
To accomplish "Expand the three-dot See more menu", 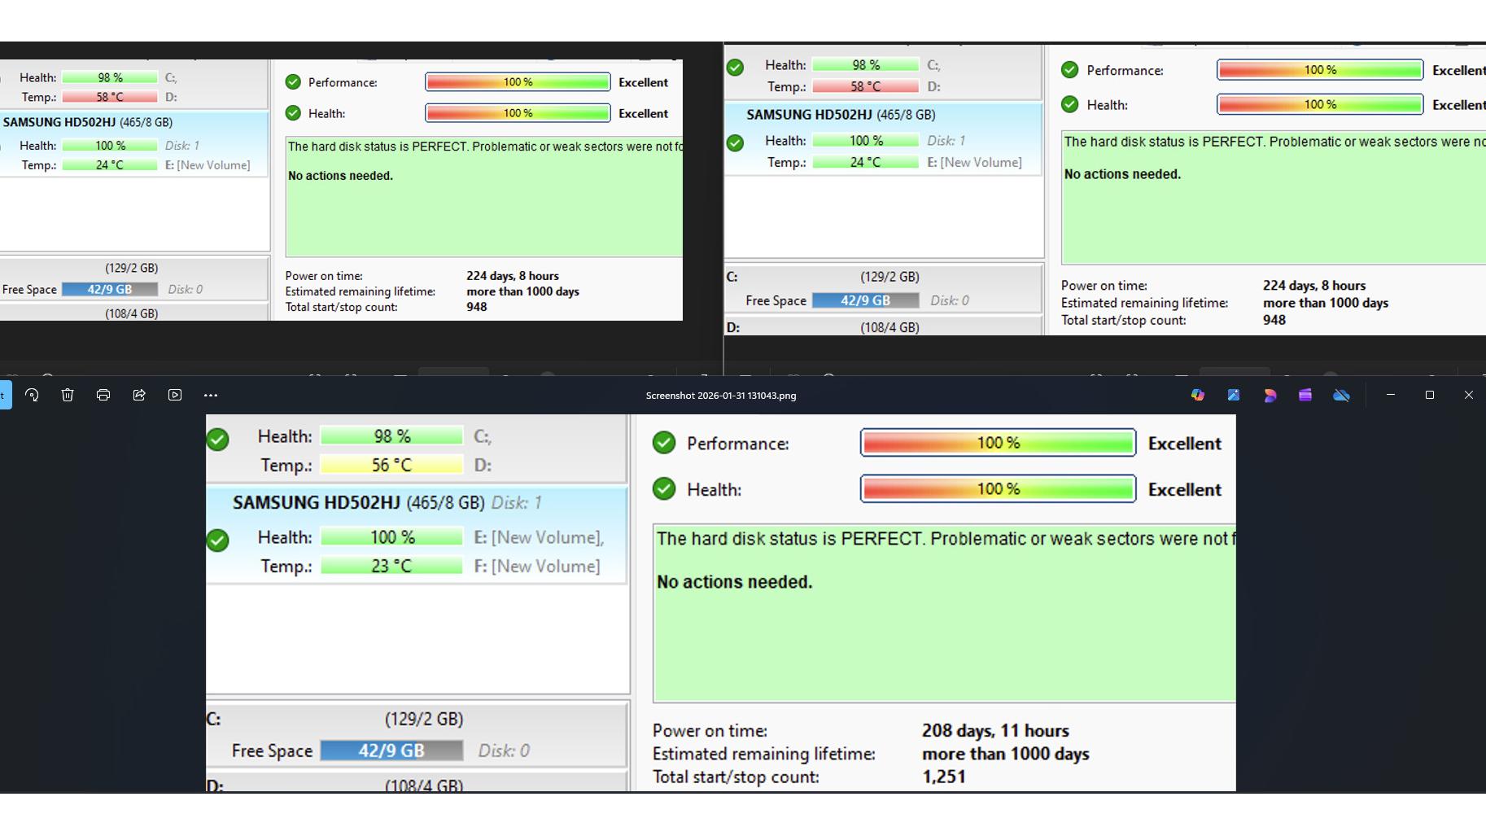I will tap(211, 395).
